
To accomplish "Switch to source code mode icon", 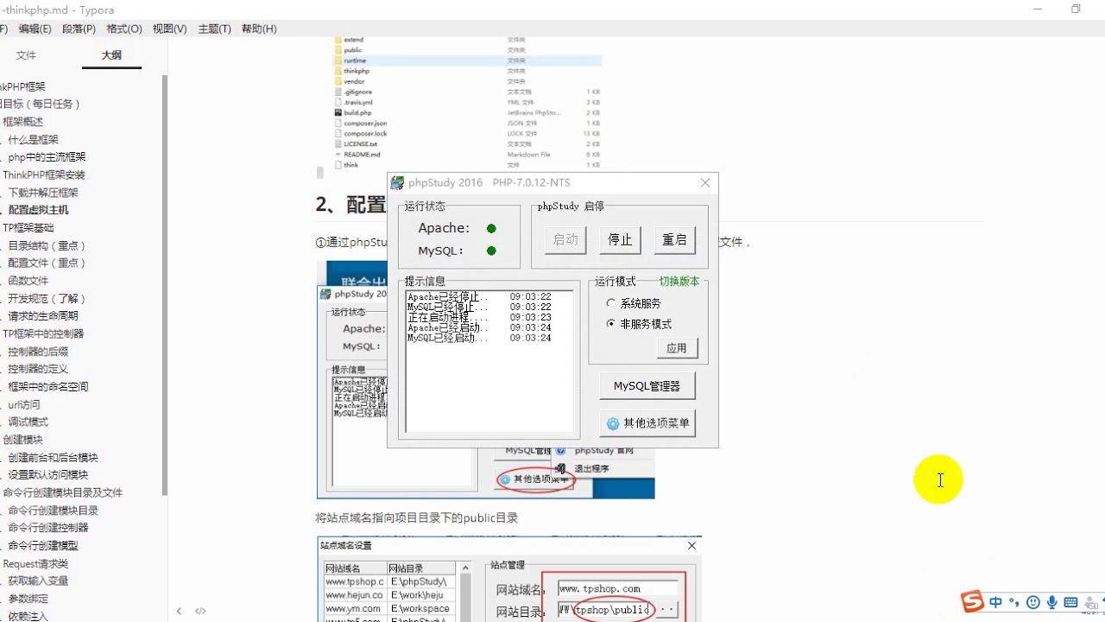I will [200, 611].
